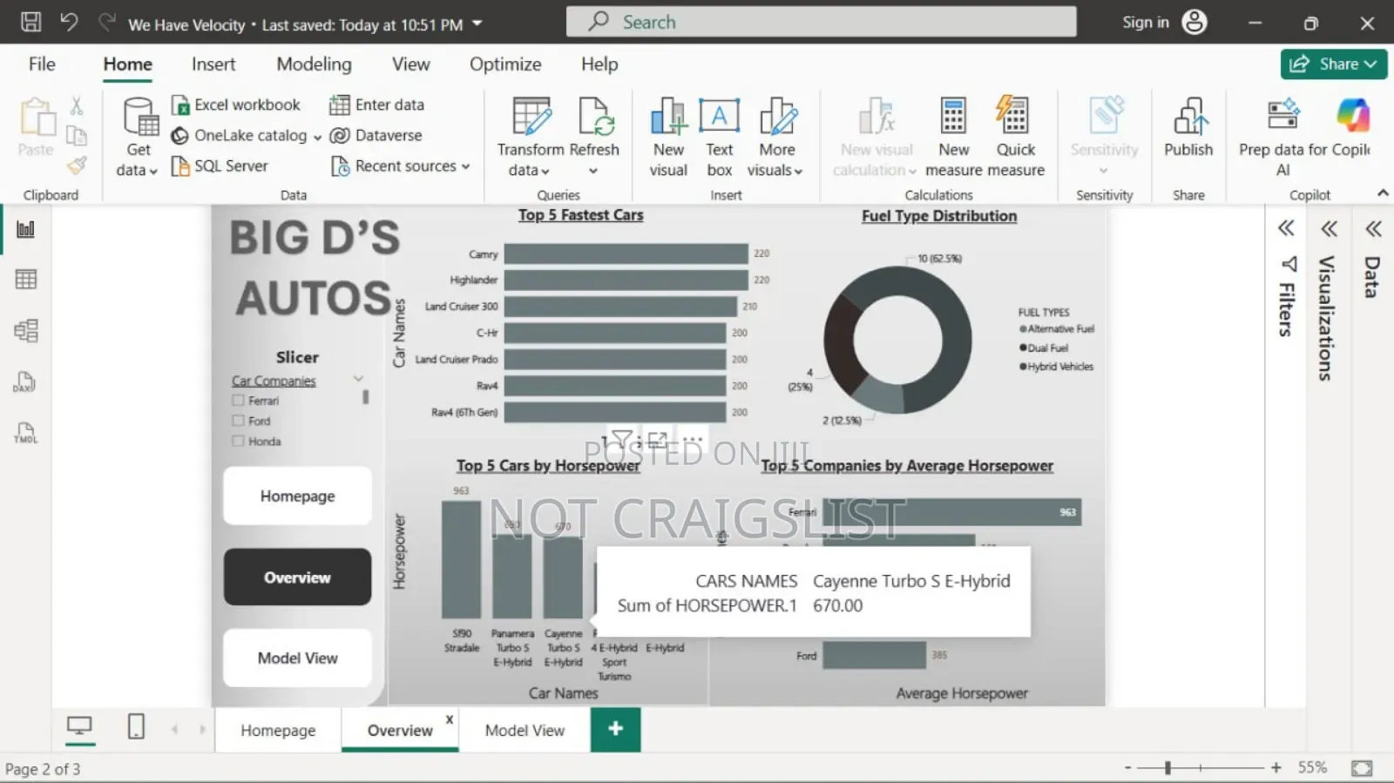This screenshot has height=783, width=1394.
Task: Click the SF90 Stradale horsepower bar
Action: pyautogui.click(x=461, y=560)
